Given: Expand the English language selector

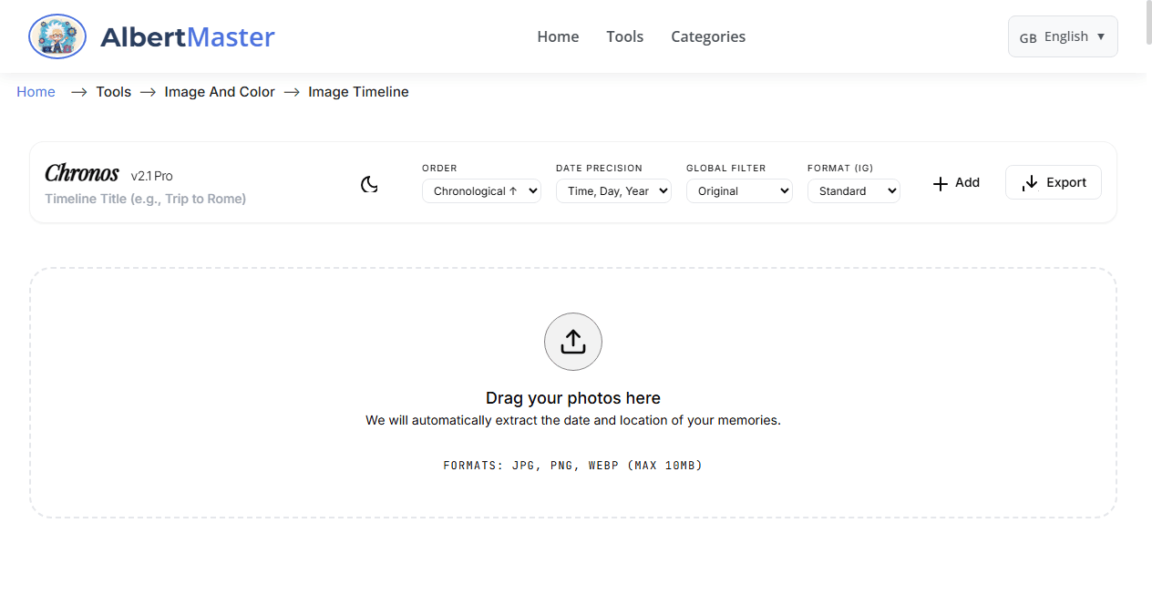Looking at the screenshot, I should click(1063, 36).
